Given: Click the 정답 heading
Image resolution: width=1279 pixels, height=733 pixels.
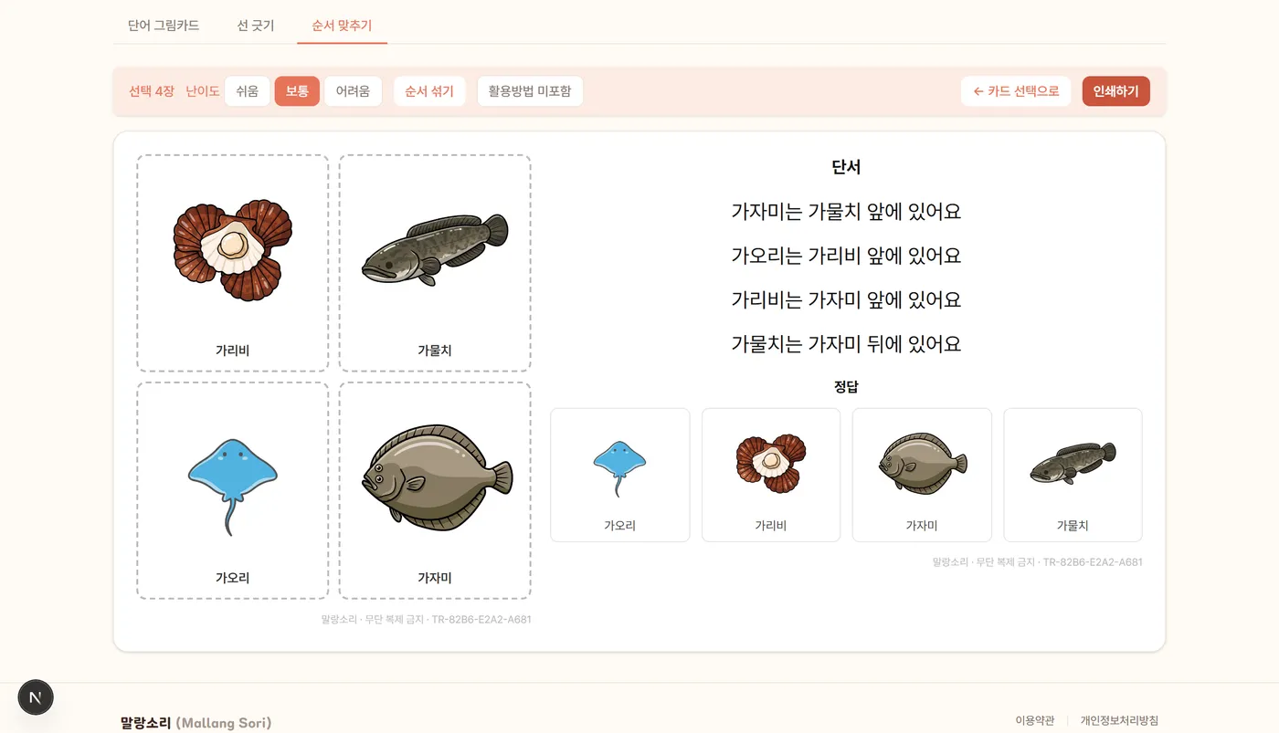Looking at the screenshot, I should click(846, 387).
